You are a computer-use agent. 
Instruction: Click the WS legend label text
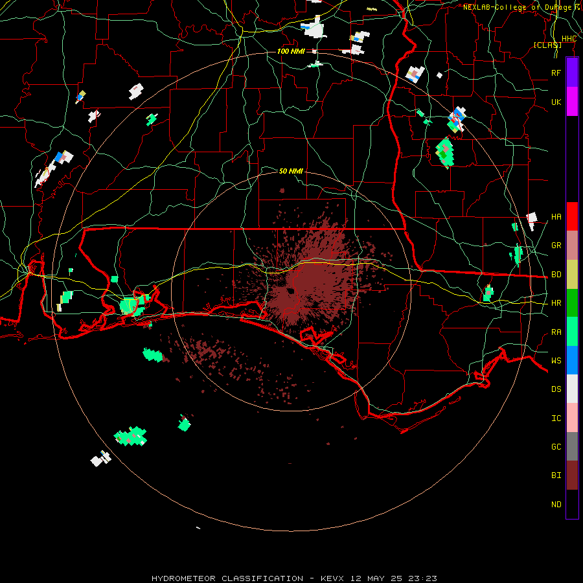coord(556,361)
